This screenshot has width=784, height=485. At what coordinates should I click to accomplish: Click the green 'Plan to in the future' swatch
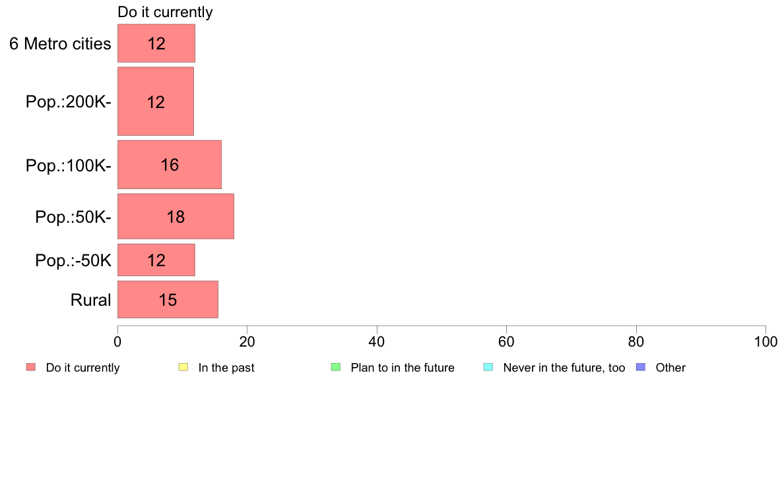336,367
